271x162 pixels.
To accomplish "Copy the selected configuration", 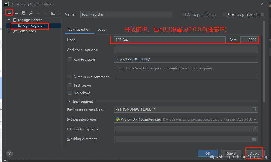I will pyautogui.click(x=24, y=13).
